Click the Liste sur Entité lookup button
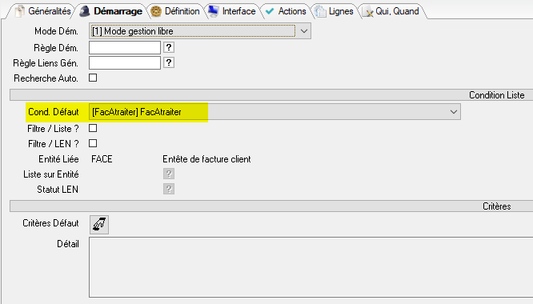The height and width of the screenshot is (304, 533). [x=169, y=174]
